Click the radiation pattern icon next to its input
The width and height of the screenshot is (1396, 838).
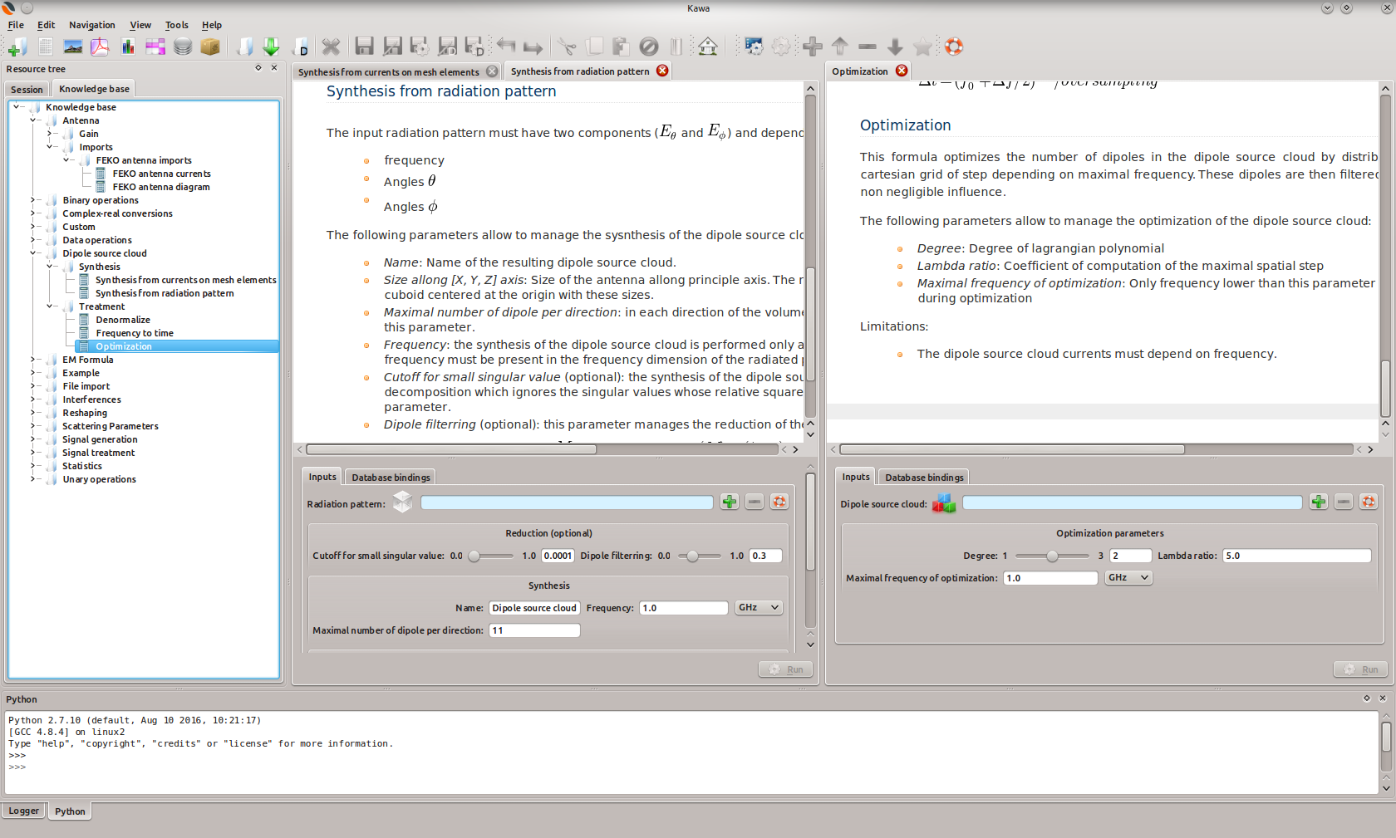[x=402, y=502]
